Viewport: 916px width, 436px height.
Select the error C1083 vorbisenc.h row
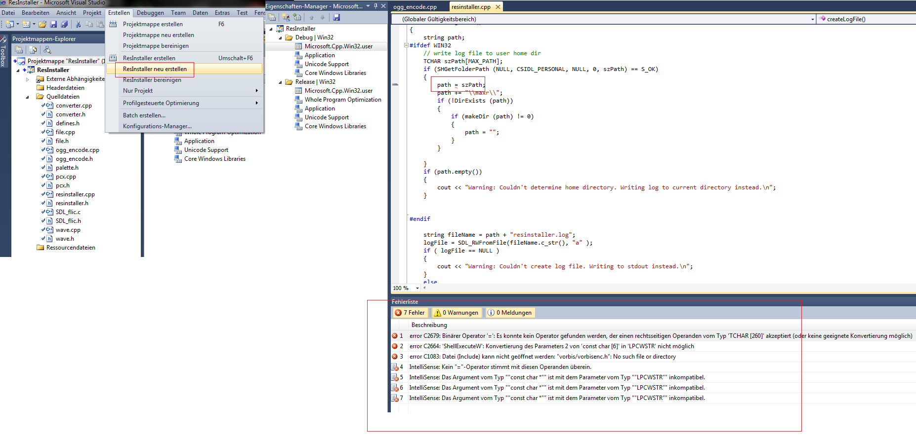[x=653, y=357]
